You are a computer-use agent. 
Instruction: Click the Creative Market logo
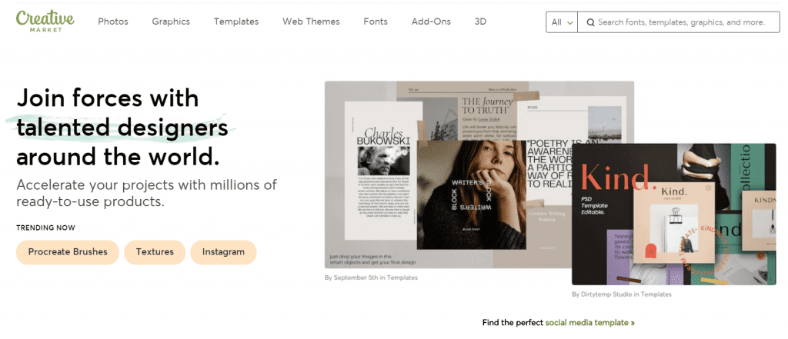click(45, 21)
